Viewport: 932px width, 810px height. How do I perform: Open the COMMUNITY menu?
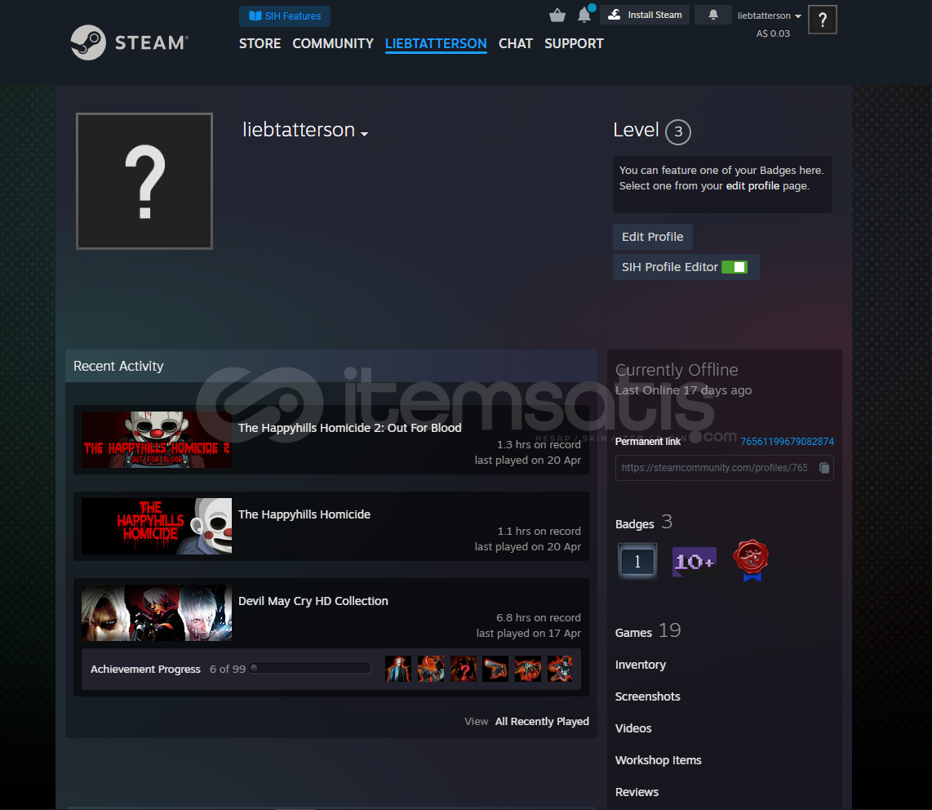(333, 43)
